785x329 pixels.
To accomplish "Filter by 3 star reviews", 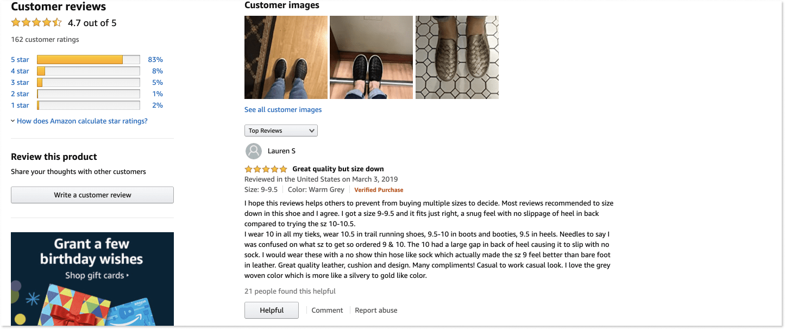I will point(20,83).
